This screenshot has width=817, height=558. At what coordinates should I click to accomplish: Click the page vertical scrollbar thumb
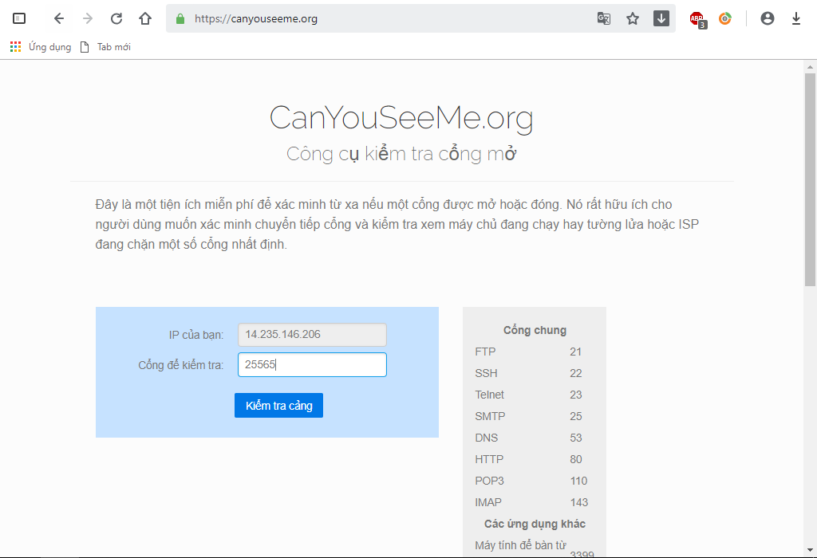pos(810,179)
